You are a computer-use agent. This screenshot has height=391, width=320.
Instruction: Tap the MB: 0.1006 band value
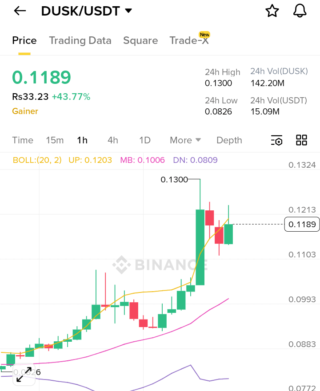[142, 160]
